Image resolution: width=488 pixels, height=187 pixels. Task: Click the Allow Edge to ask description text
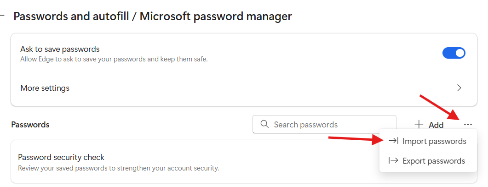pos(114,59)
